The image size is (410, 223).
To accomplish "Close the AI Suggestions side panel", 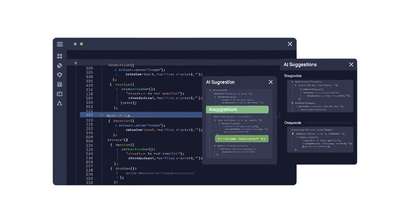I will 351,64.
